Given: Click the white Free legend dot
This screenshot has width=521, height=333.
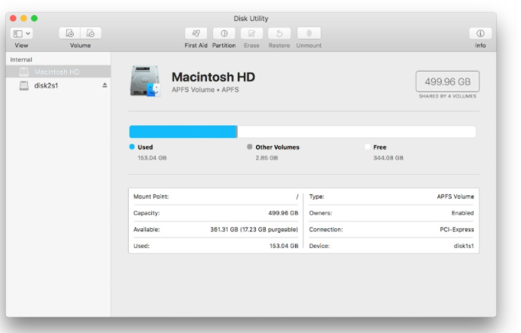Looking at the screenshot, I should click(367, 147).
